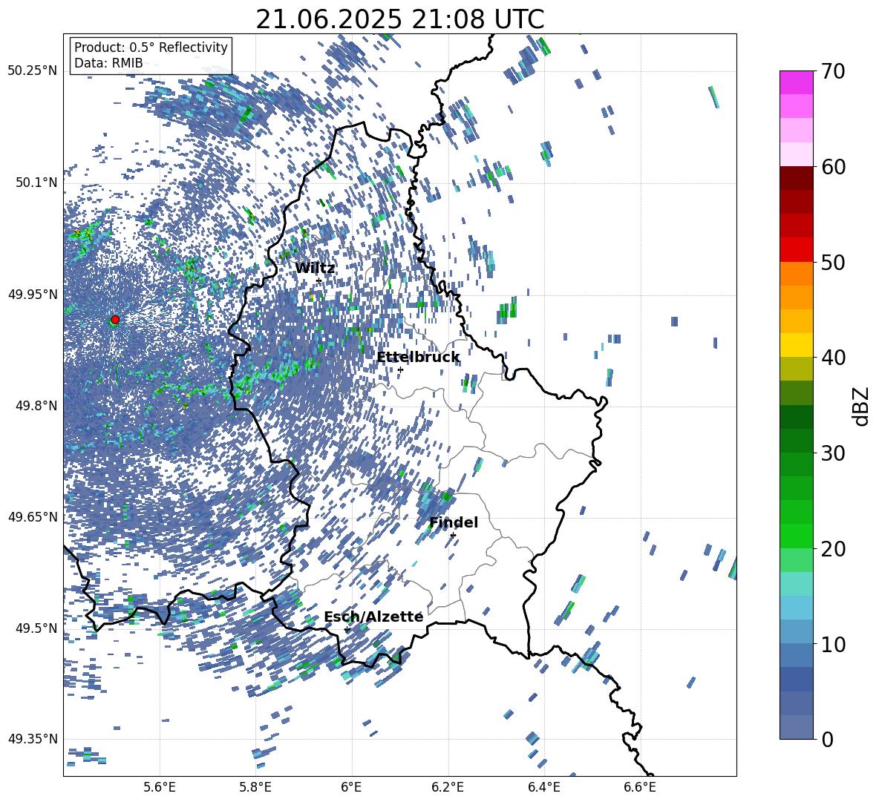Click the Product: 0.5° Reflectivity text
This screenshot has height=802, width=879.
[x=151, y=47]
